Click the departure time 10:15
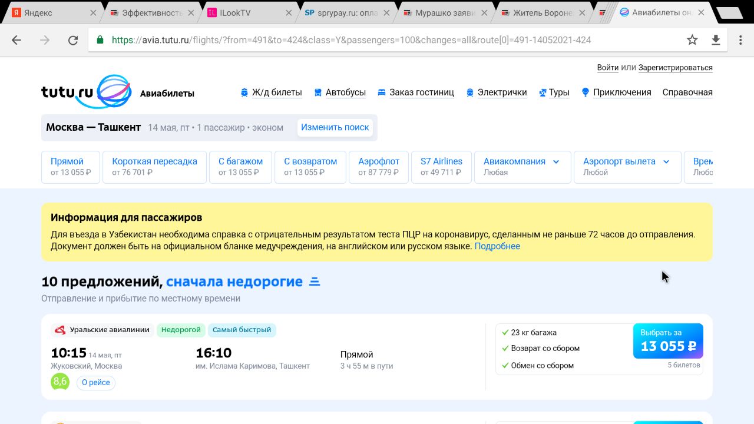Viewport: 754px width, 424px height. 69,353
